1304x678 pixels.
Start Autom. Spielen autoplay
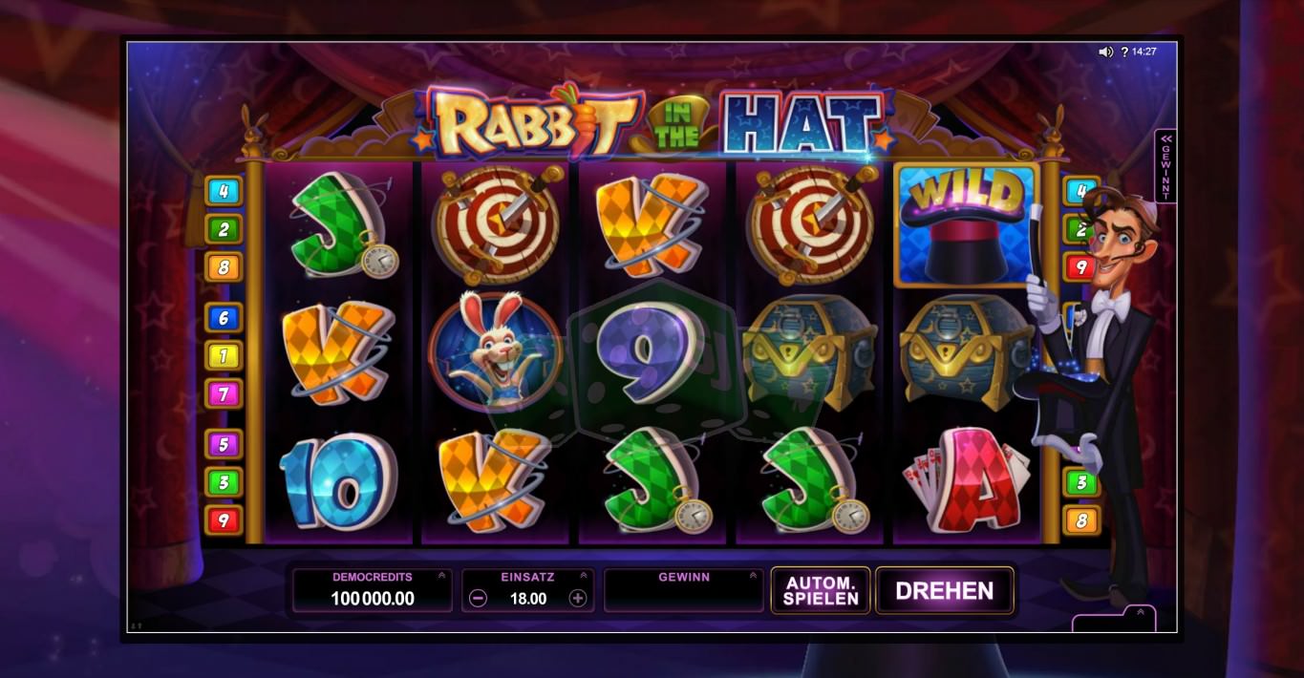coord(821,591)
